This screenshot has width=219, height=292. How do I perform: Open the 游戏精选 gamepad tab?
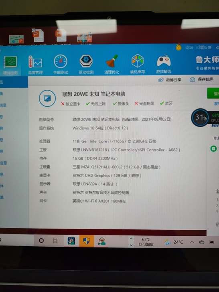pyautogui.click(x=164, y=64)
